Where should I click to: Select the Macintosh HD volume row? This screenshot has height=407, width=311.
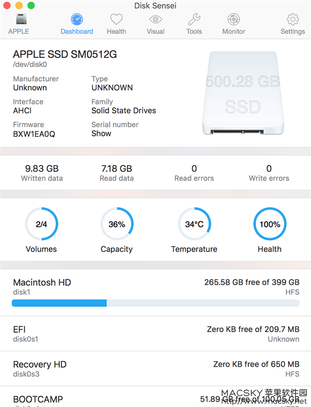click(x=155, y=292)
